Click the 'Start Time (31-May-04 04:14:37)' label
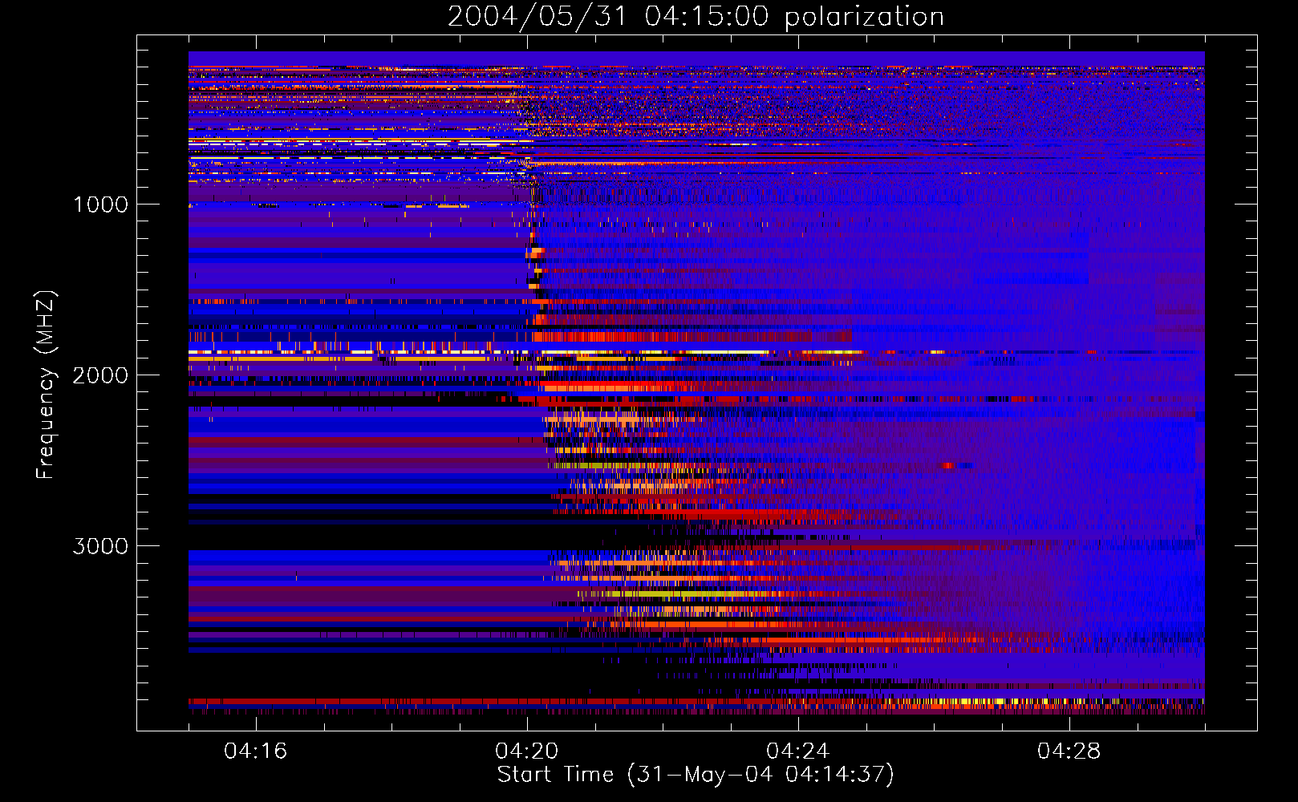Viewport: 1298px width, 802px height. pyautogui.click(x=696, y=775)
